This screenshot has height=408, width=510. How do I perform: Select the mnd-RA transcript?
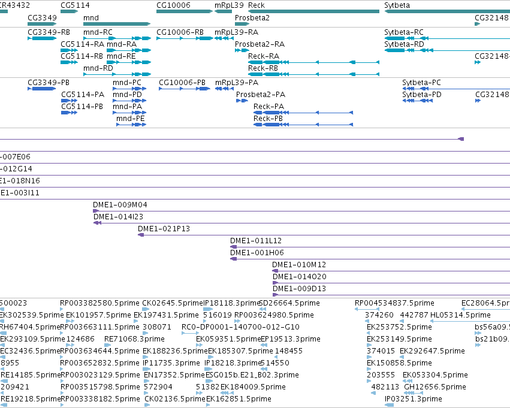pos(129,50)
